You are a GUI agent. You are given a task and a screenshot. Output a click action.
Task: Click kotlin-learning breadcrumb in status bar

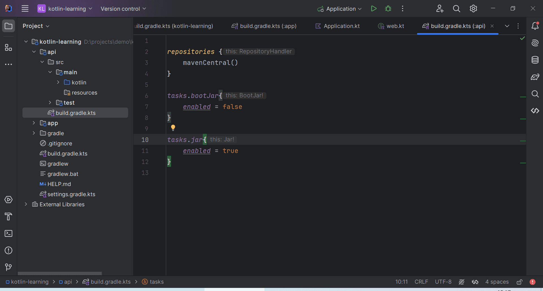click(x=27, y=282)
